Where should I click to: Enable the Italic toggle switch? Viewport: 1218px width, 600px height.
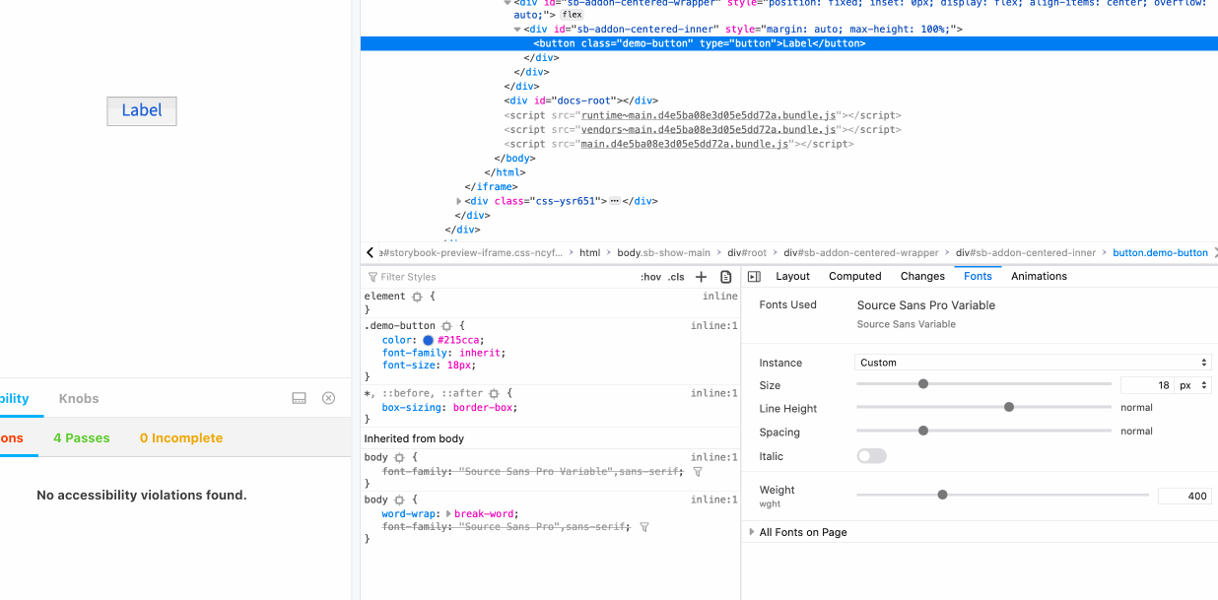(x=871, y=456)
